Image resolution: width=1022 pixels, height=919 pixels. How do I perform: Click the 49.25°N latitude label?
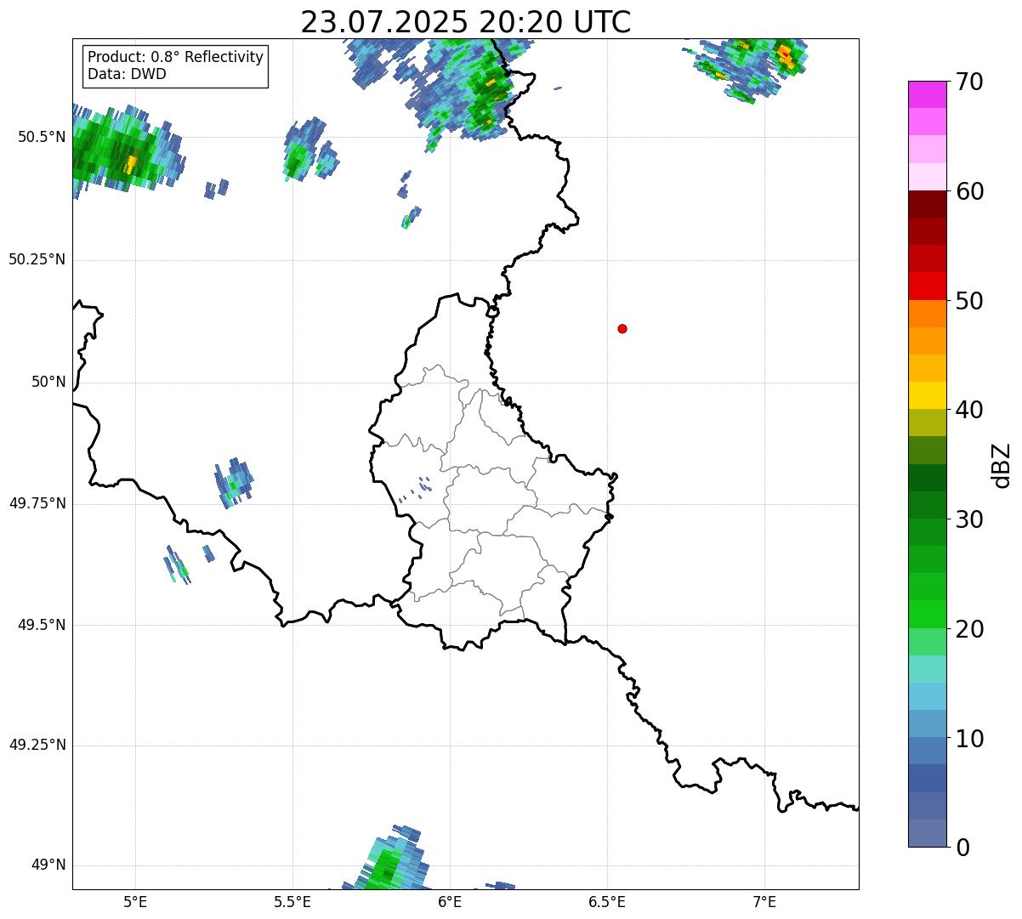37,745
